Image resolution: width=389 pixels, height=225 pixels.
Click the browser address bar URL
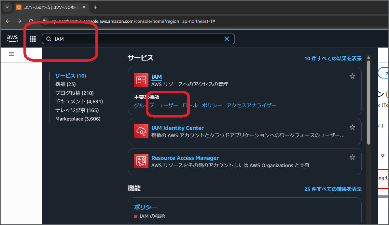click(x=133, y=21)
